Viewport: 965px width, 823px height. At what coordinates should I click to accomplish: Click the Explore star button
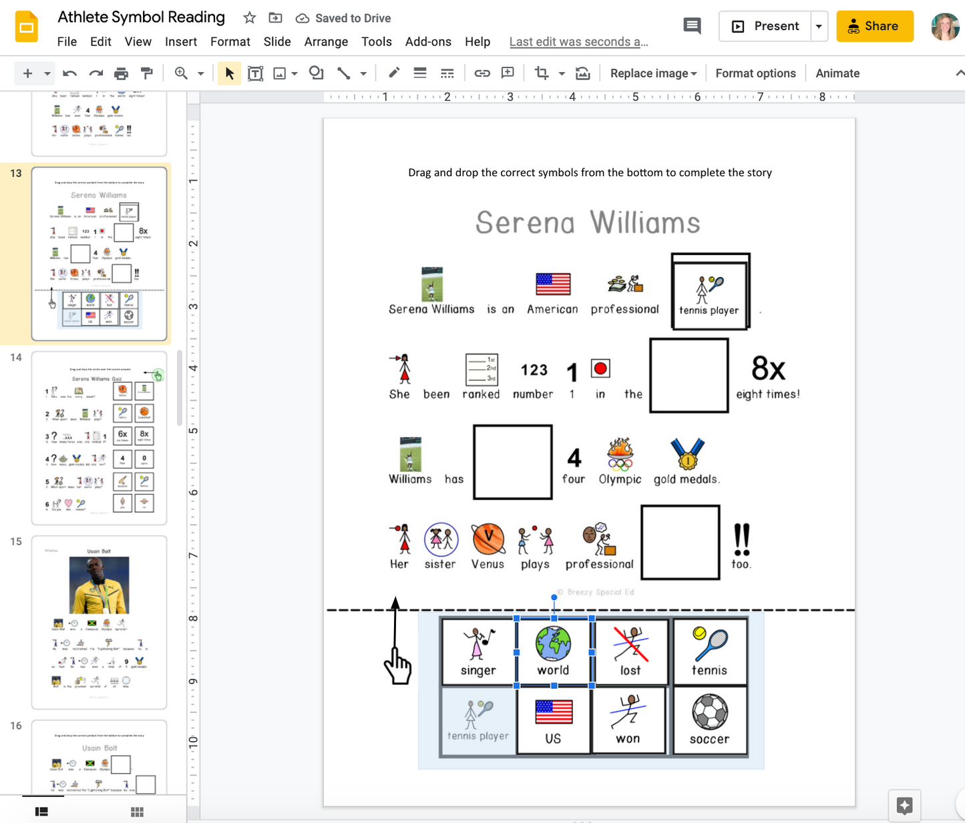pyautogui.click(x=905, y=806)
